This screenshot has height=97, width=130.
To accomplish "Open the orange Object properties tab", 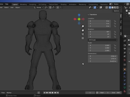I will coord(125,69).
